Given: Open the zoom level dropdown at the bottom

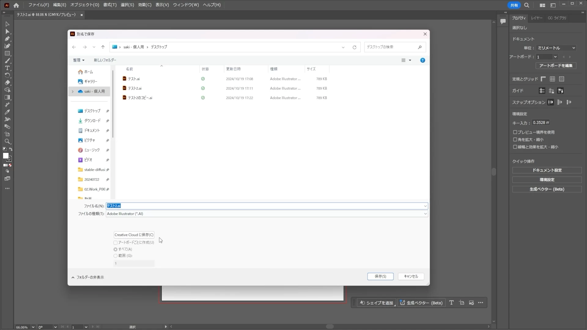Looking at the screenshot, I should [33, 327].
